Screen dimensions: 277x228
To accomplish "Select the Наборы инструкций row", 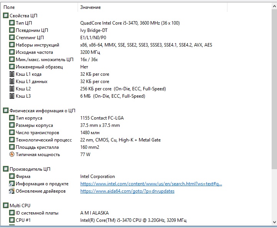I will (x=37, y=45).
